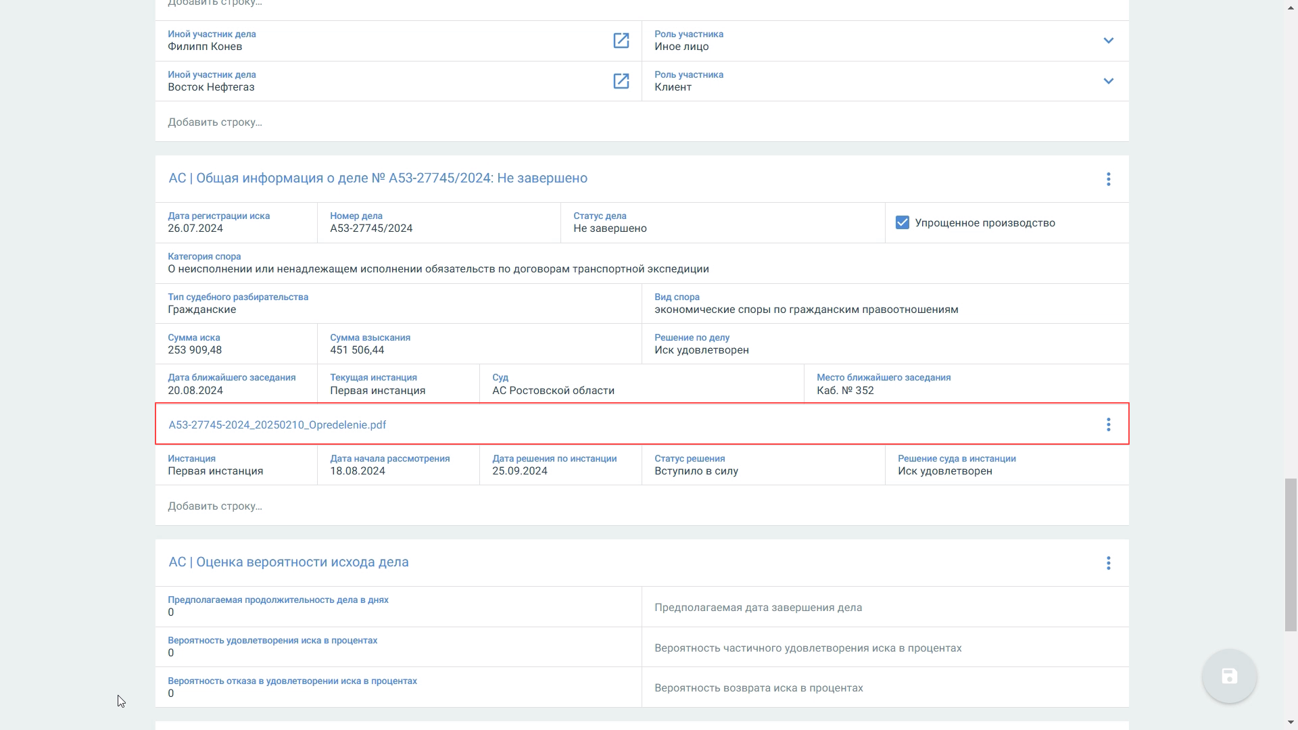
Task: Edit Дата ближайшего заседания field 20.08.2024
Action: 236,384
